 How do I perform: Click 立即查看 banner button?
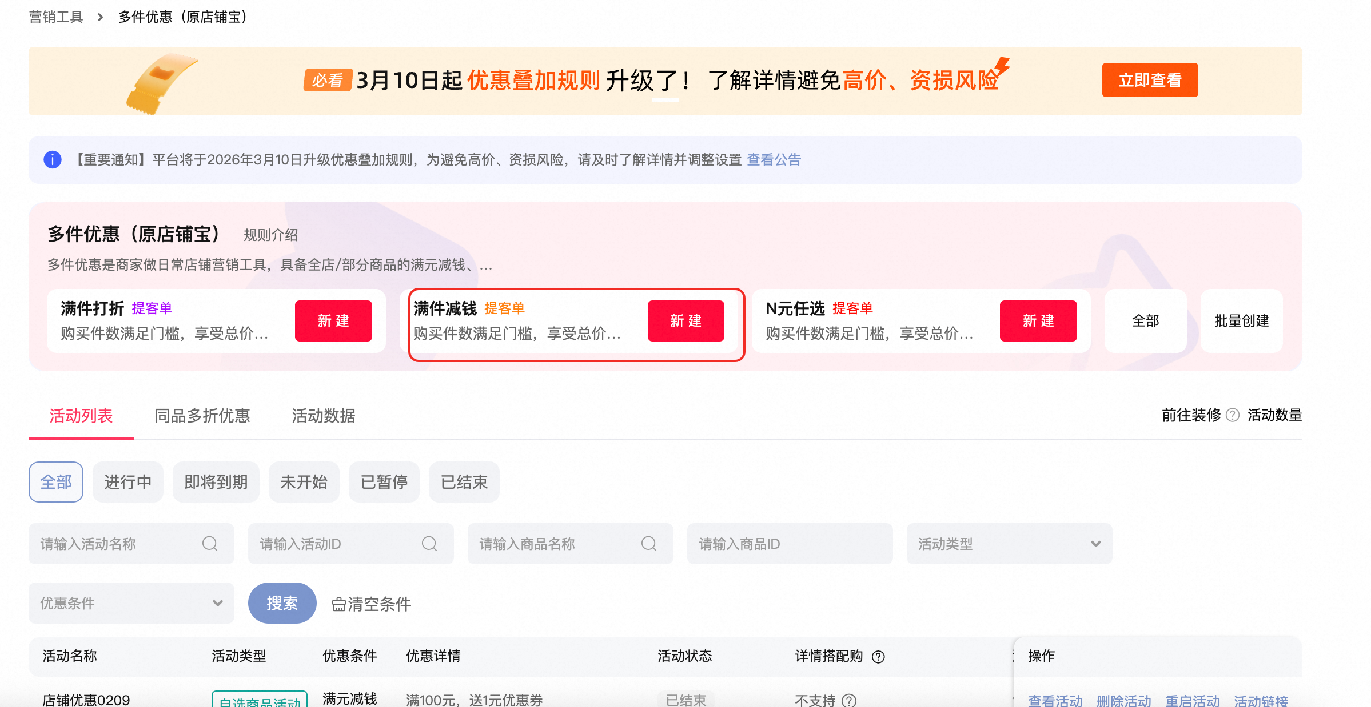point(1150,80)
